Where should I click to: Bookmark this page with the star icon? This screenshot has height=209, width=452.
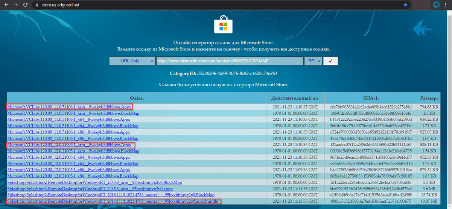405,5
